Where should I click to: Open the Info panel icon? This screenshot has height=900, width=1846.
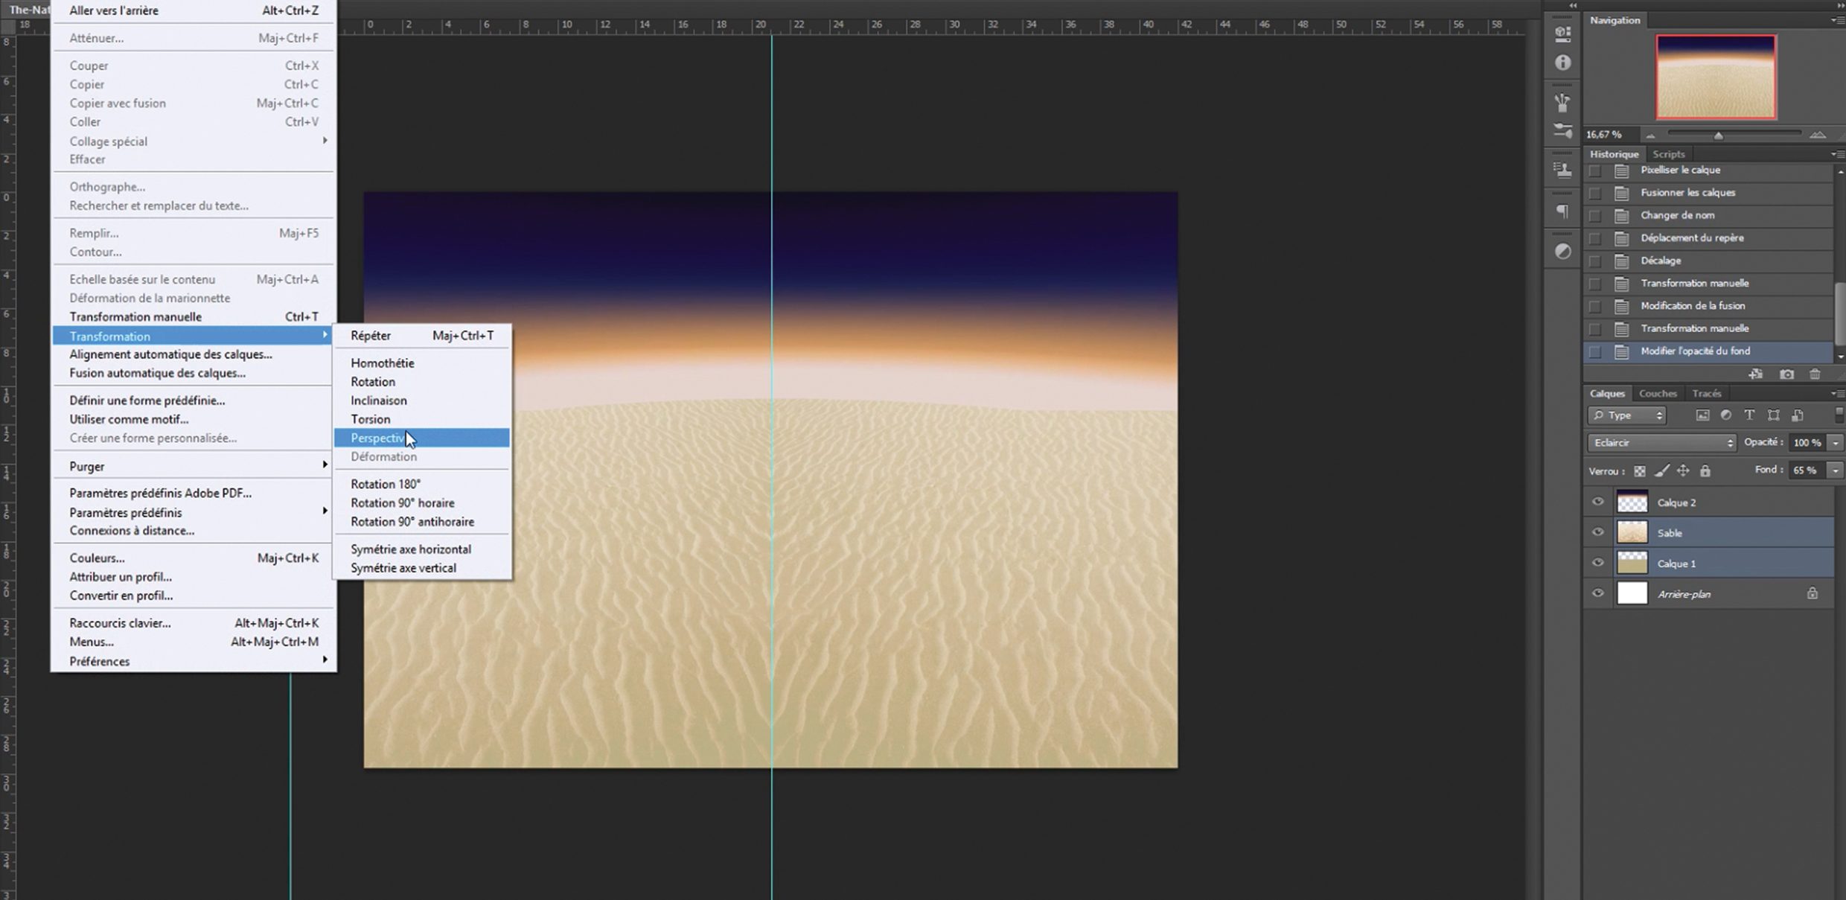coord(1563,63)
